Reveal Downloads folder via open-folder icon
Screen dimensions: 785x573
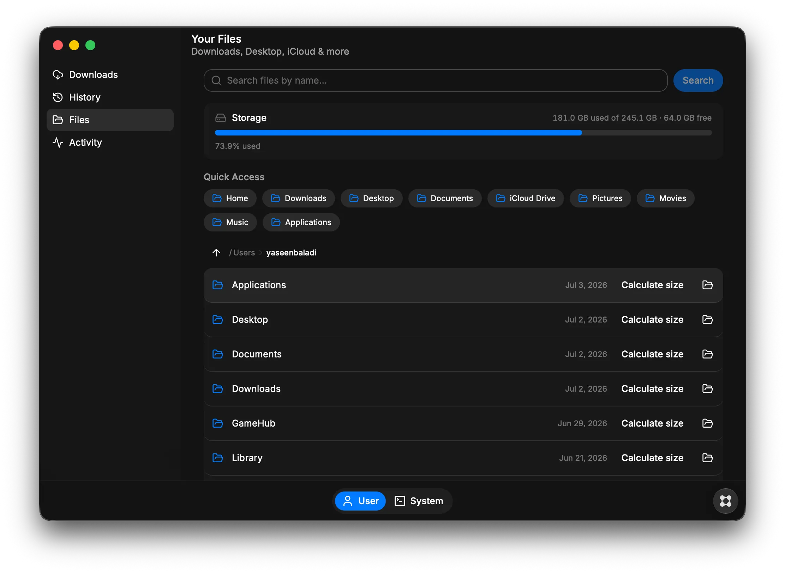(x=707, y=389)
